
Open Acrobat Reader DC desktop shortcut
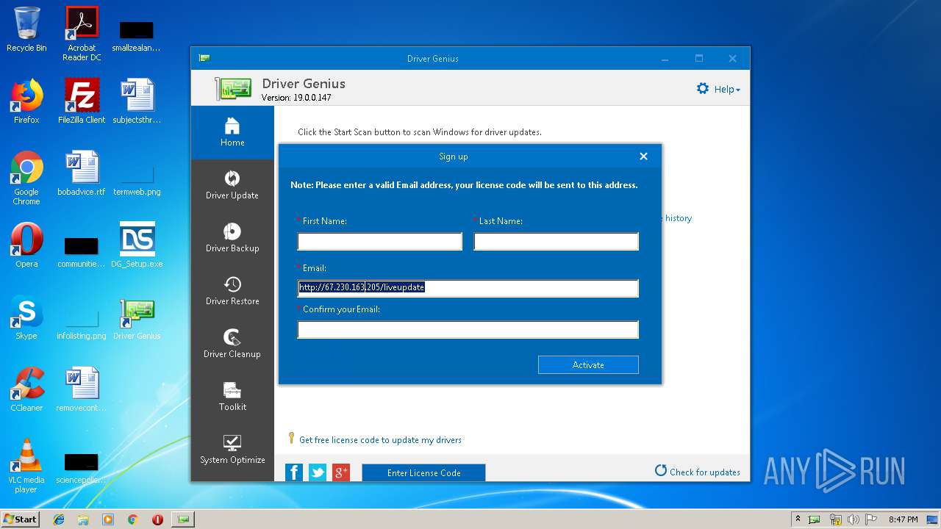coord(82,34)
